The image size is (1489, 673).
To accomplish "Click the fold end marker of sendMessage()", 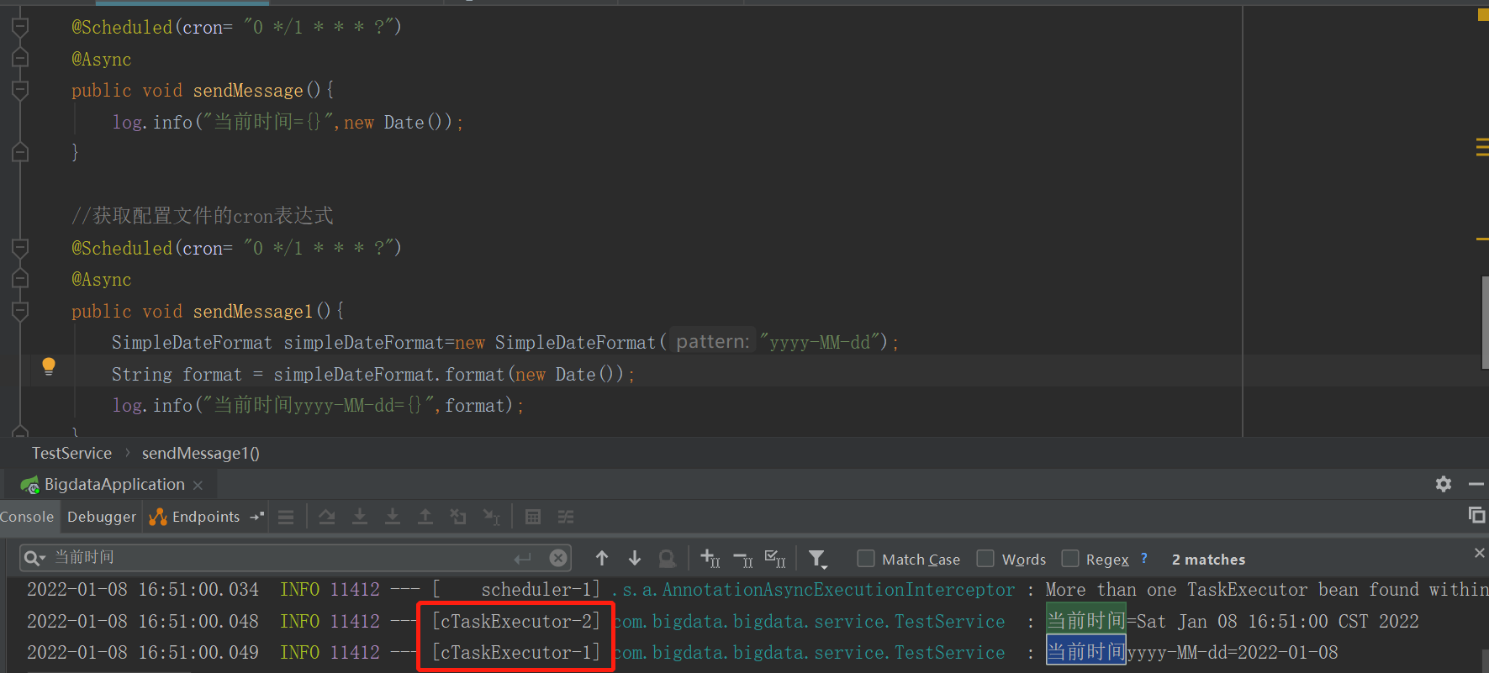I will tap(20, 152).
